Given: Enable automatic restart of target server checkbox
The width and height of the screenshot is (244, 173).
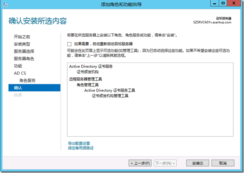Looking at the screenshot, I should click(x=69, y=44).
